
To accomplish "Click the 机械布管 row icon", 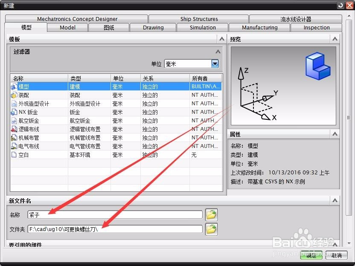I will 14,138.
